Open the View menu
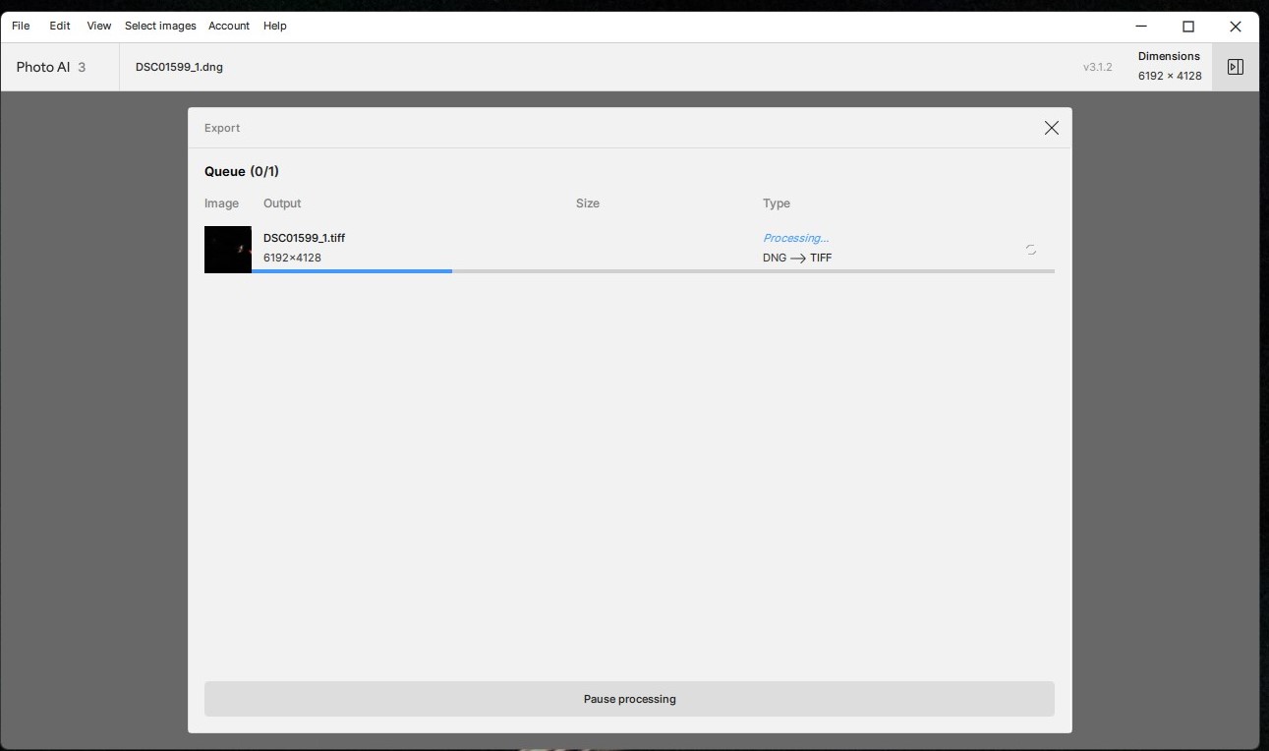This screenshot has width=1269, height=751. 98,26
